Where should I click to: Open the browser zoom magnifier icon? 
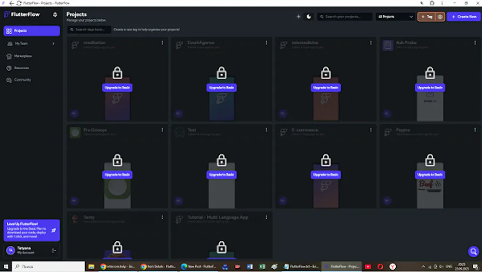point(422,3)
